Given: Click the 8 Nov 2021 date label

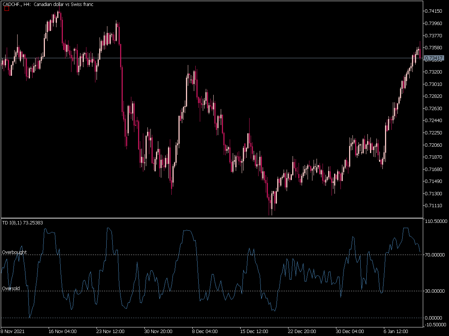Looking at the screenshot, I should pyautogui.click(x=12, y=331).
